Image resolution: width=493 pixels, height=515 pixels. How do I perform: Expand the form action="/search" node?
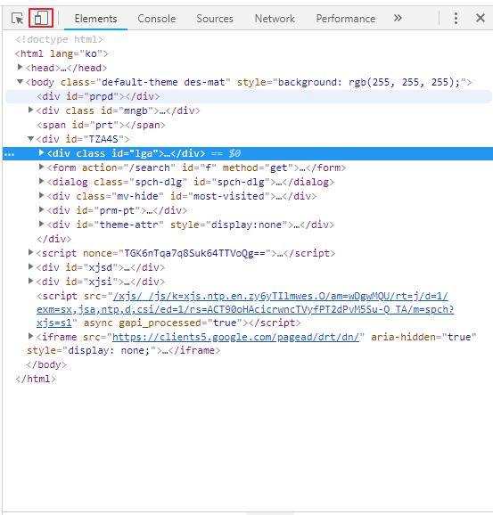[41, 168]
